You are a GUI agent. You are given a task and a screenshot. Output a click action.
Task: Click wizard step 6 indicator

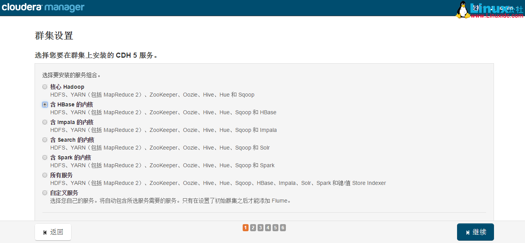click(x=283, y=227)
